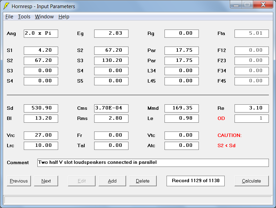This screenshot has height=208, width=276.
Task: Click the Atc input field
Action: [x=182, y=146]
